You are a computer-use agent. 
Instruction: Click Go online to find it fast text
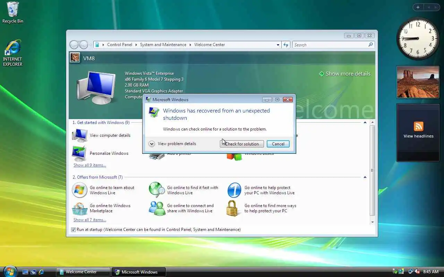click(193, 190)
